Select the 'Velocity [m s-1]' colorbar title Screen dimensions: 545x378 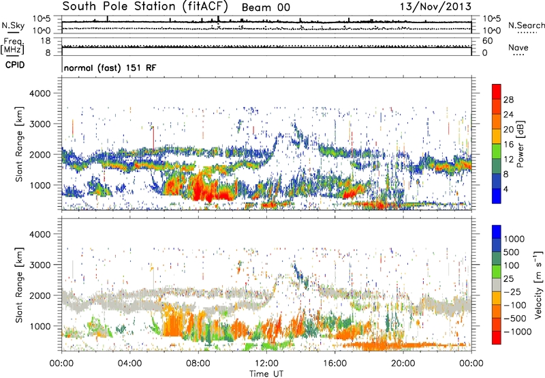pyautogui.click(x=538, y=285)
